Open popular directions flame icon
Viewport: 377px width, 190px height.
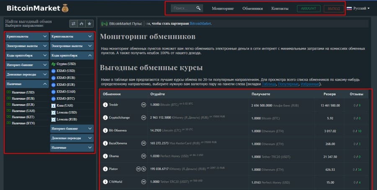(82, 23)
